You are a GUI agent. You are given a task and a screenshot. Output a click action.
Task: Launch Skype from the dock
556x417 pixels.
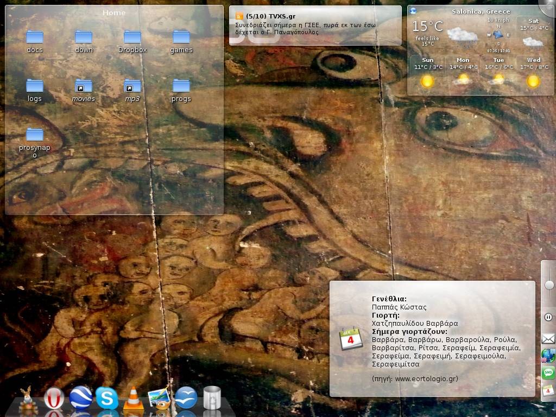[x=107, y=398]
